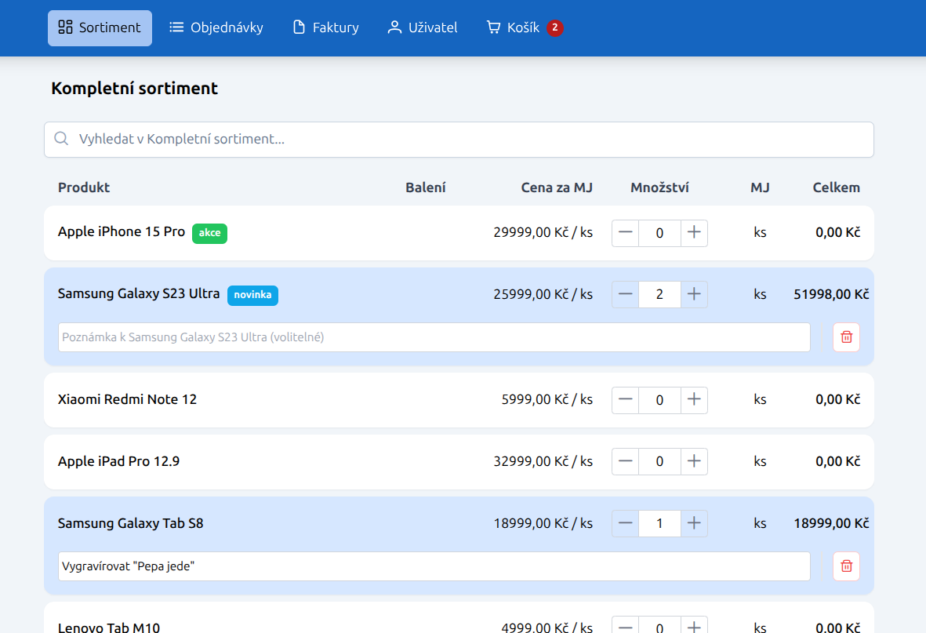Click plus button for Xiaomi Redmi Note 12
This screenshot has width=926, height=633.
(694, 399)
